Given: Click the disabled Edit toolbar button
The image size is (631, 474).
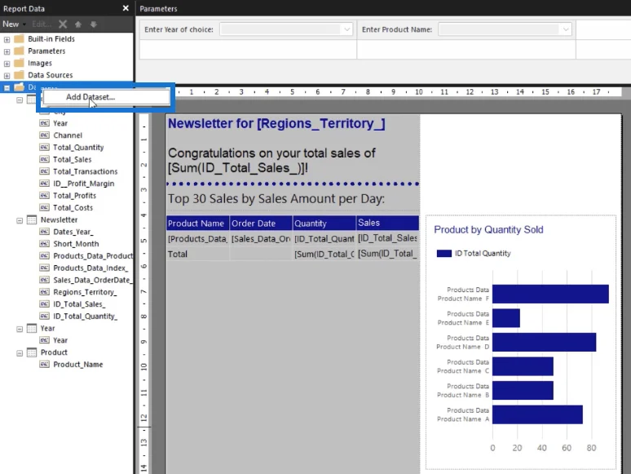Looking at the screenshot, I should (42, 24).
